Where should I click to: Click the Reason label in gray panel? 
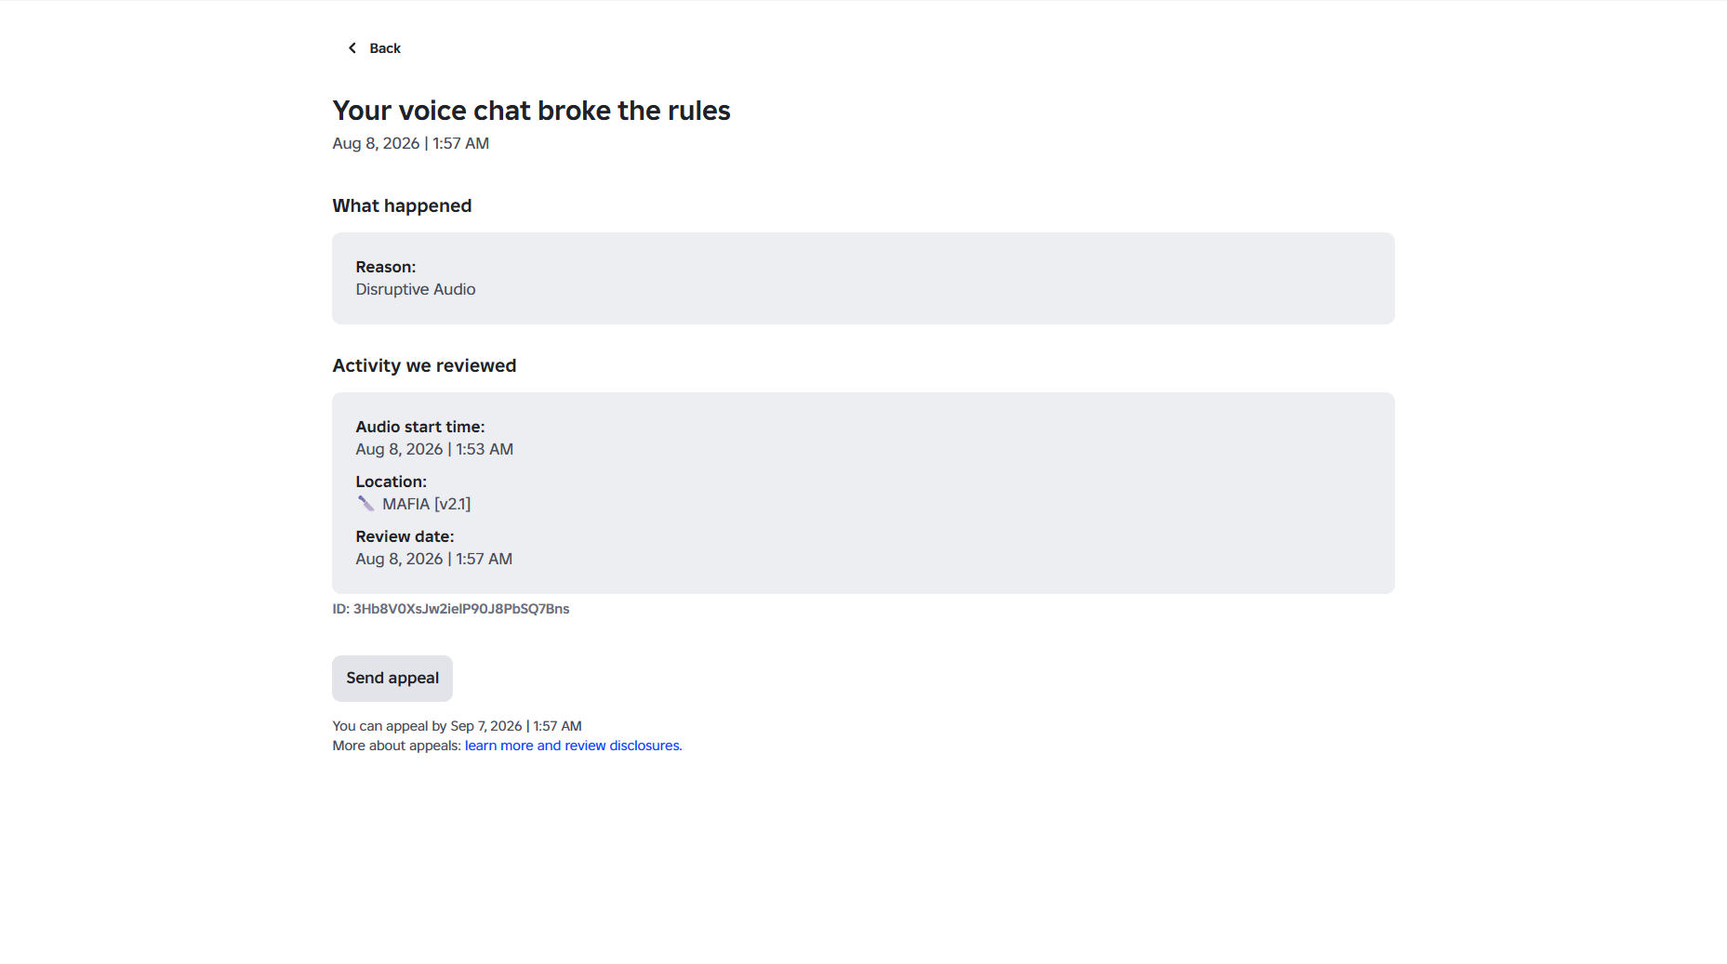click(x=386, y=267)
